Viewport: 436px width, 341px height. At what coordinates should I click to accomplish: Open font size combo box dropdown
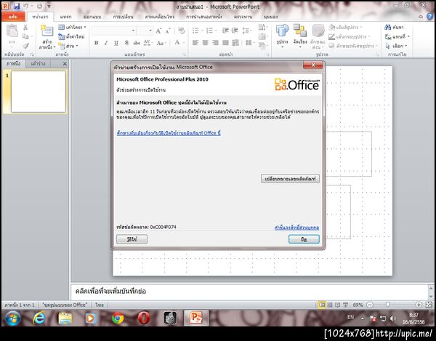point(150,31)
